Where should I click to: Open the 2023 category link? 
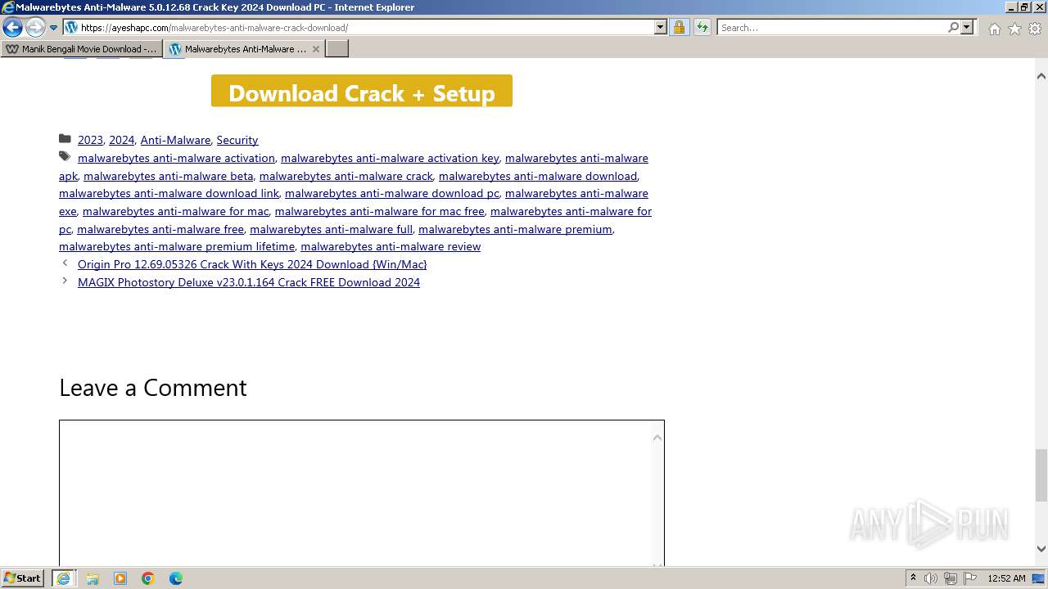90,140
